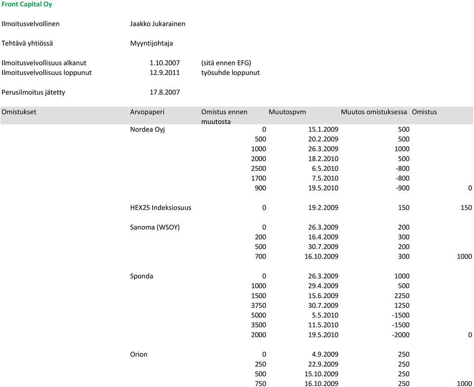Click the green "Front Capital Oy" title

coord(27,4)
